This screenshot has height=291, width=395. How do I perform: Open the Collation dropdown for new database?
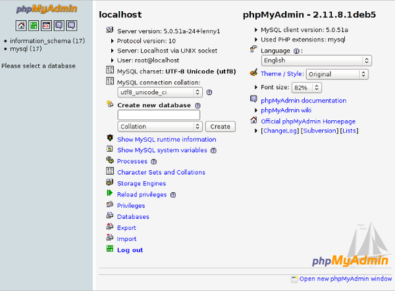pyautogui.click(x=160, y=127)
